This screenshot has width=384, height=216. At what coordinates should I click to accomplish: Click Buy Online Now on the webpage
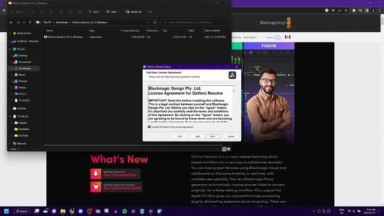116,187
